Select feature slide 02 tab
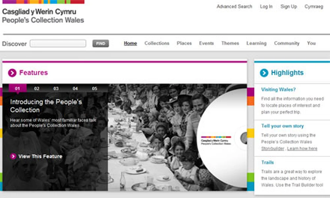Image resolution: width=330 pixels, height=198 pixels. pyautogui.click(x=37, y=88)
